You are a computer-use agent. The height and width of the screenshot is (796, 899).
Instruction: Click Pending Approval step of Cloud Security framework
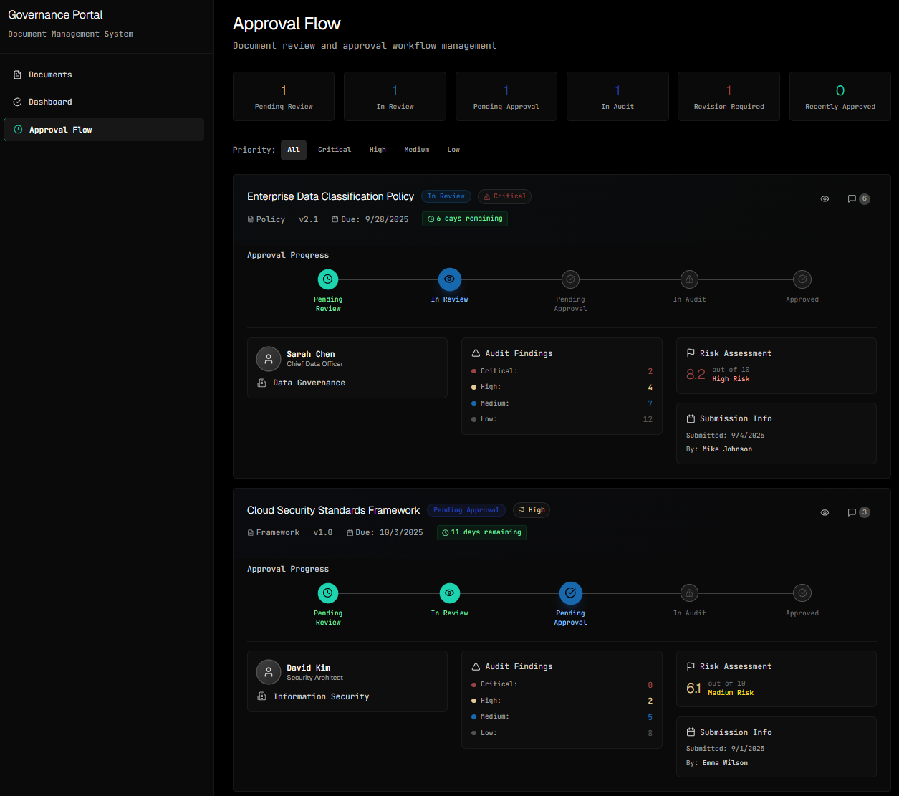click(570, 593)
